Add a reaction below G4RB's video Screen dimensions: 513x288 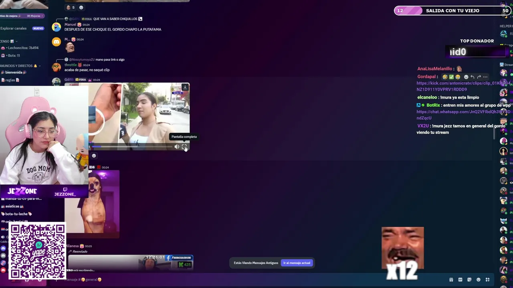[x=94, y=156]
